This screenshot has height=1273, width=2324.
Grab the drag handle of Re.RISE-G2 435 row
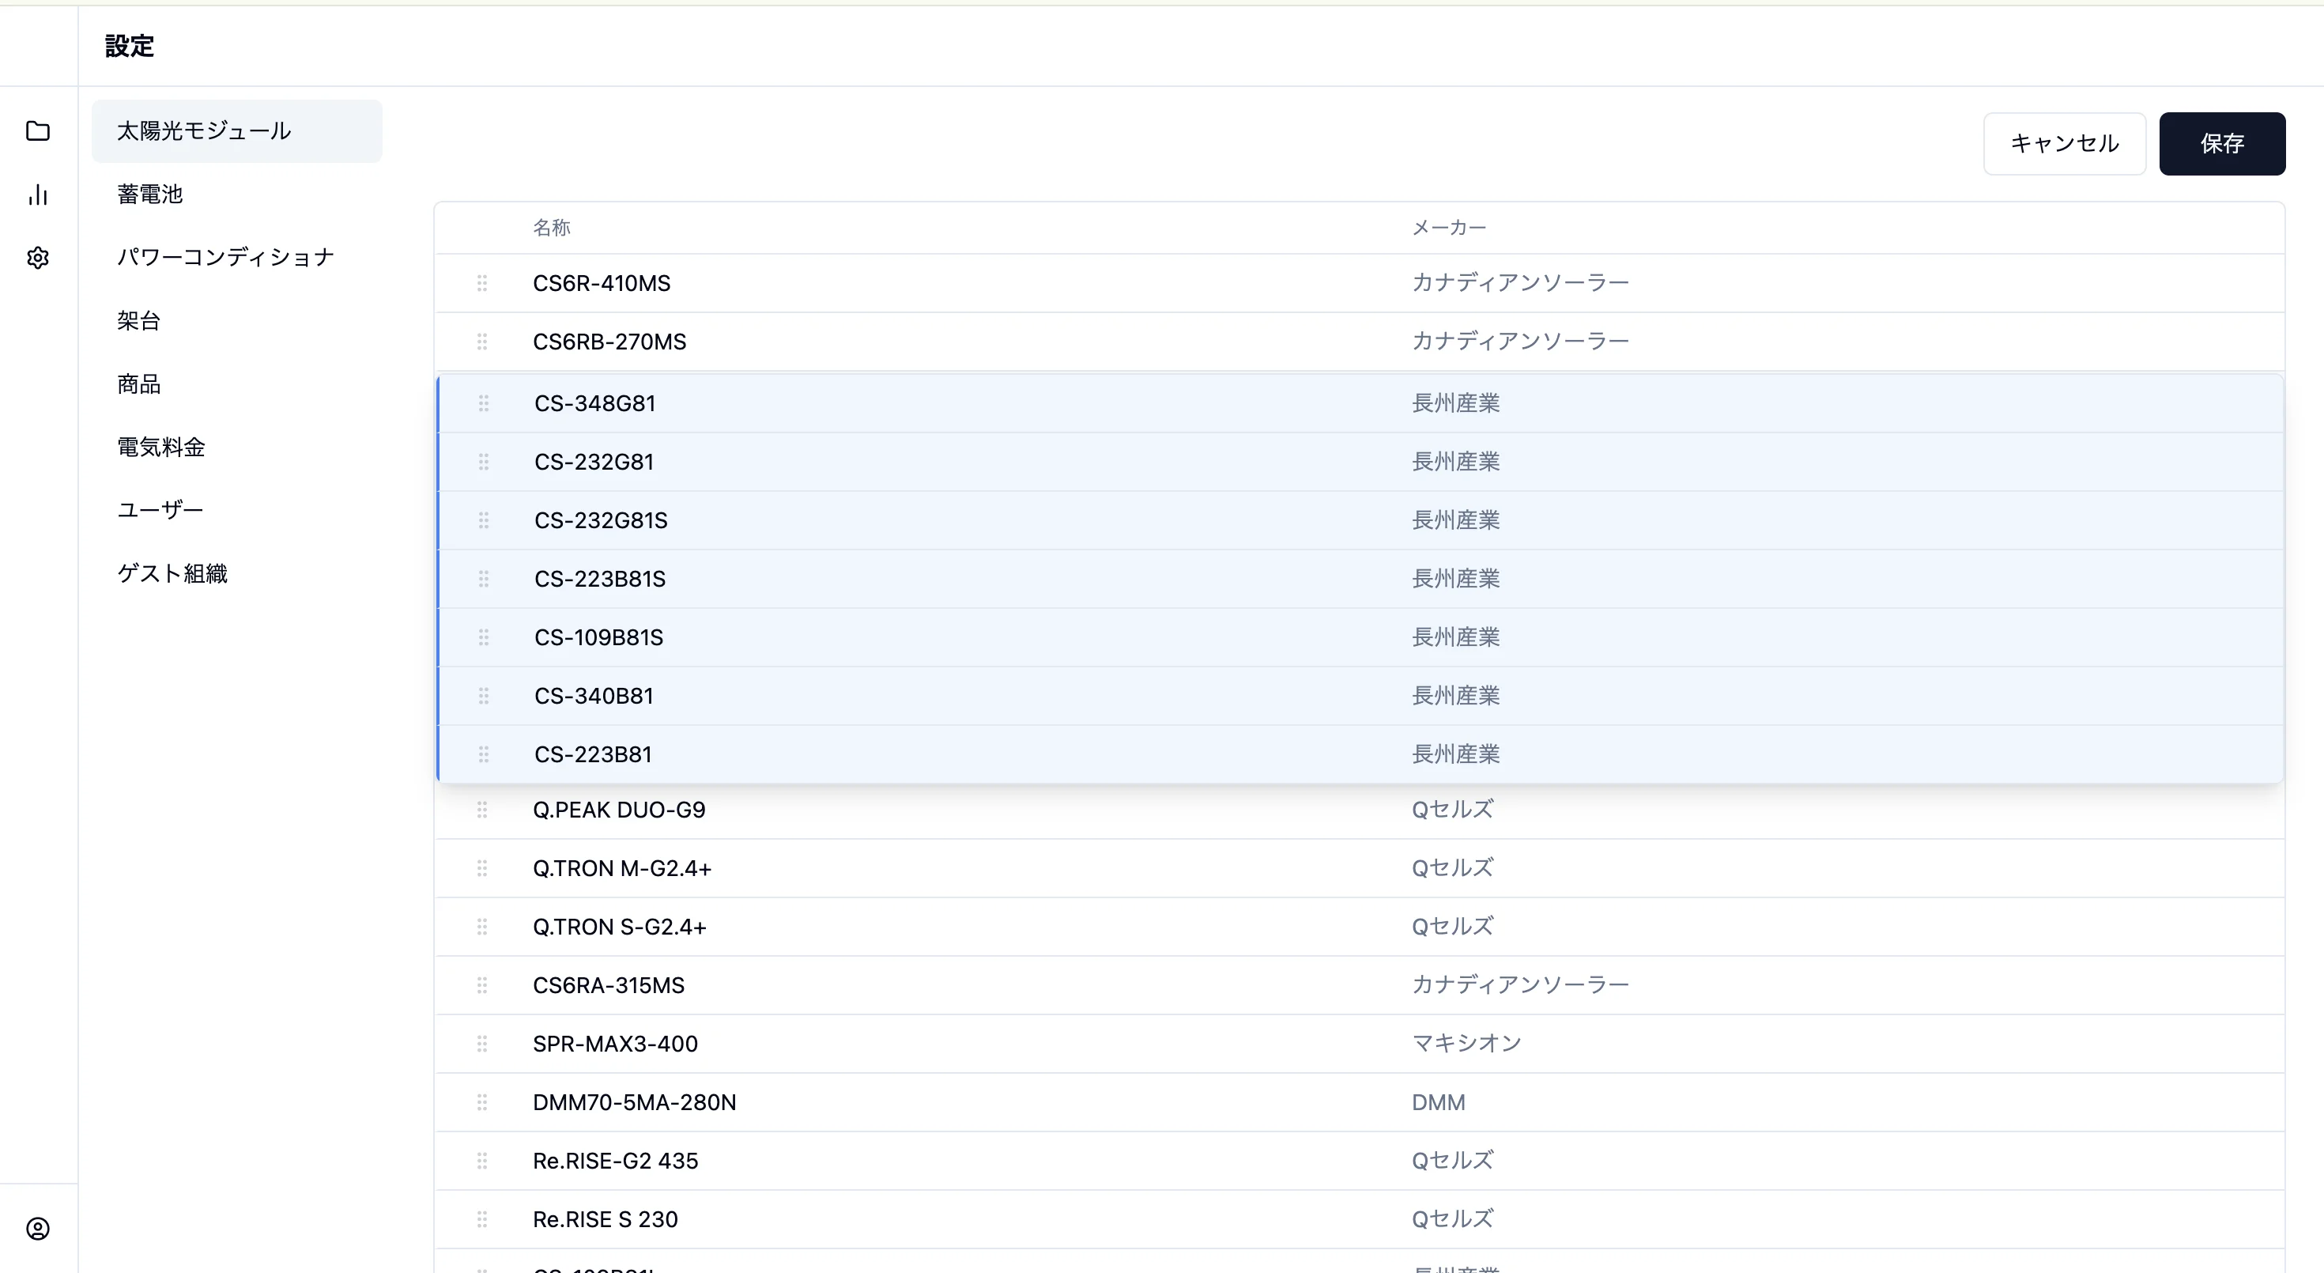pyautogui.click(x=481, y=1160)
